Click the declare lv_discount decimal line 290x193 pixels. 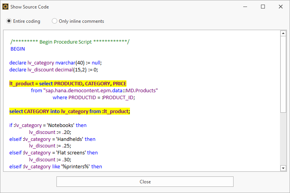point(54,69)
